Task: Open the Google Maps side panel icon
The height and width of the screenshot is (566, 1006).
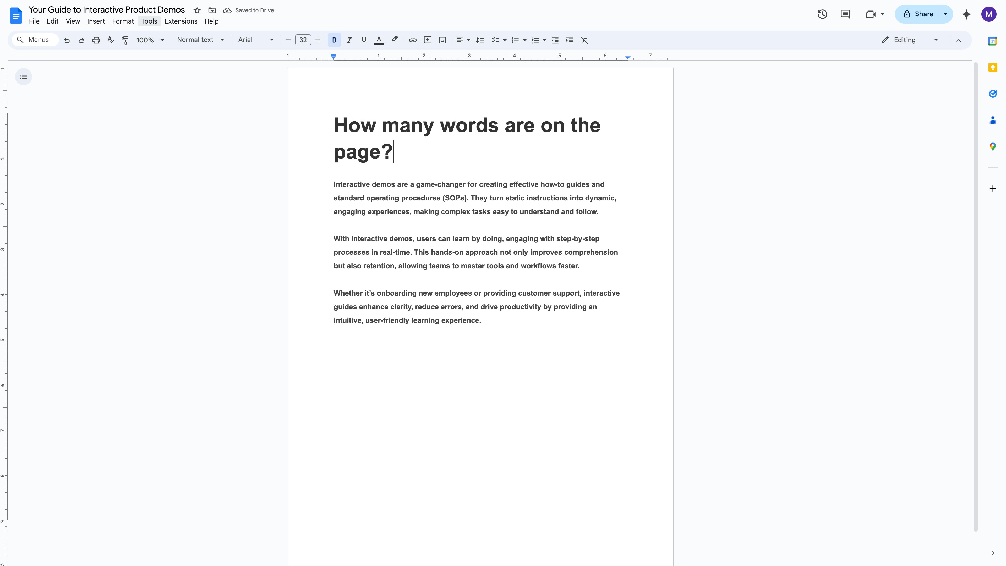Action: tap(993, 146)
